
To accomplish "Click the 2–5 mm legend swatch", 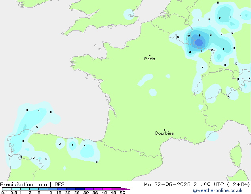I will tap(34, 189).
